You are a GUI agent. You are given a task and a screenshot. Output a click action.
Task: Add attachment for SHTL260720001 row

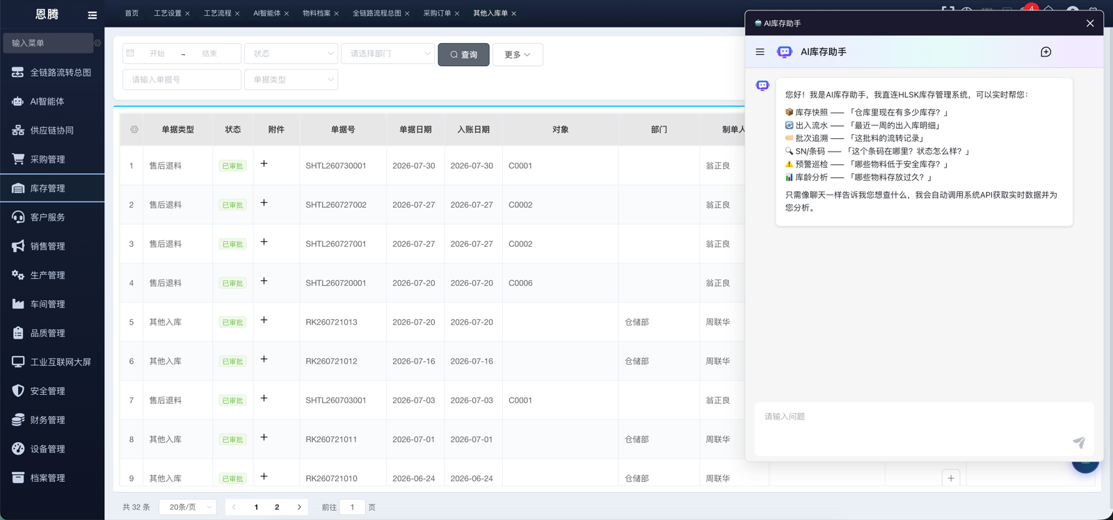pos(264,281)
